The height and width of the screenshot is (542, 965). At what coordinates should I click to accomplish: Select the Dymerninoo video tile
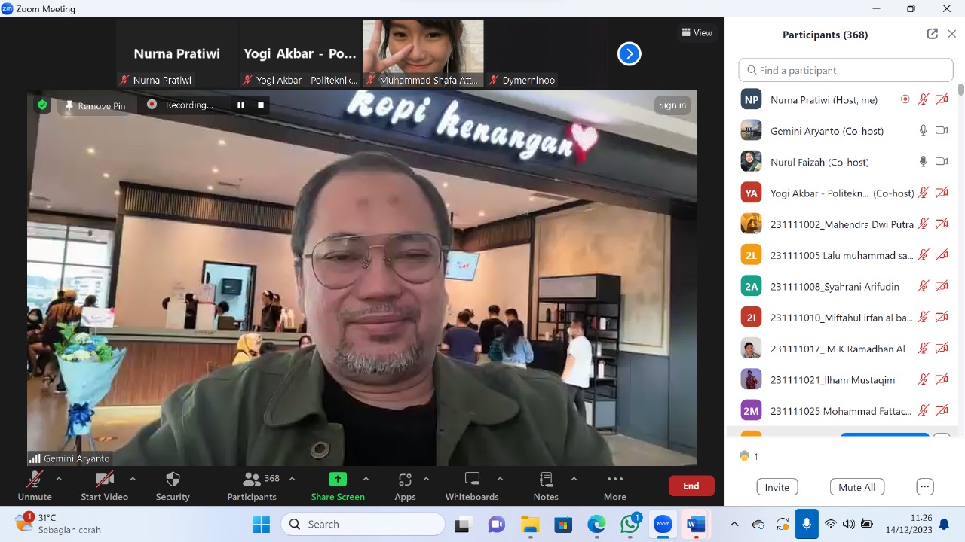pos(546,53)
